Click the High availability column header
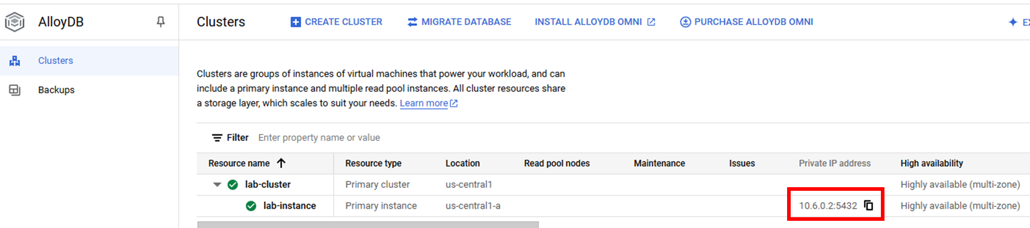Viewport: 1030px width, 228px height. pyautogui.click(x=931, y=163)
